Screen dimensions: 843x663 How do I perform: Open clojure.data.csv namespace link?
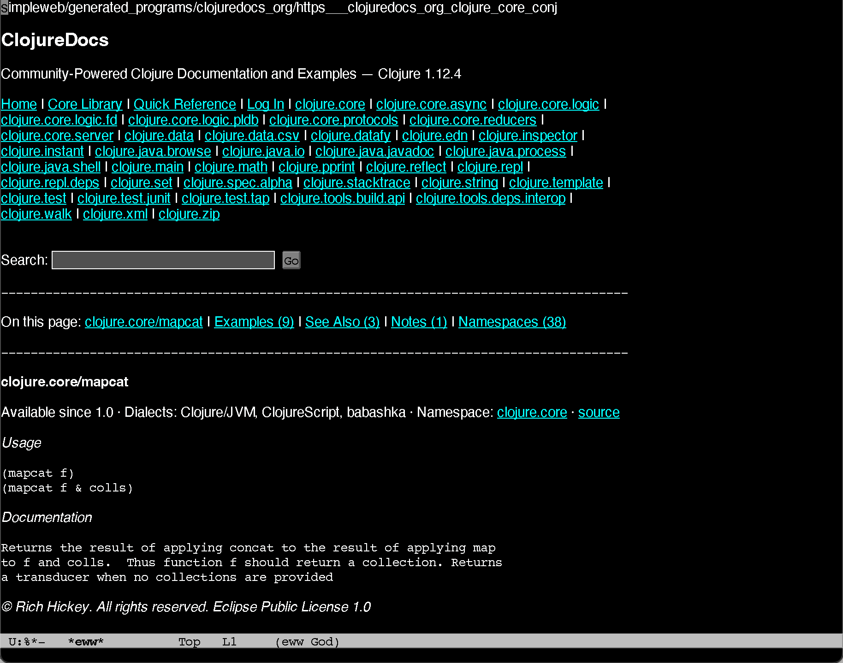click(x=252, y=136)
